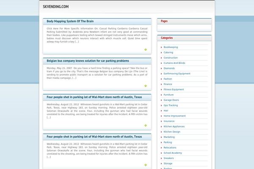254x169 pixels.
Task: Click the Categories sidebar heading
Action: click(x=167, y=38)
